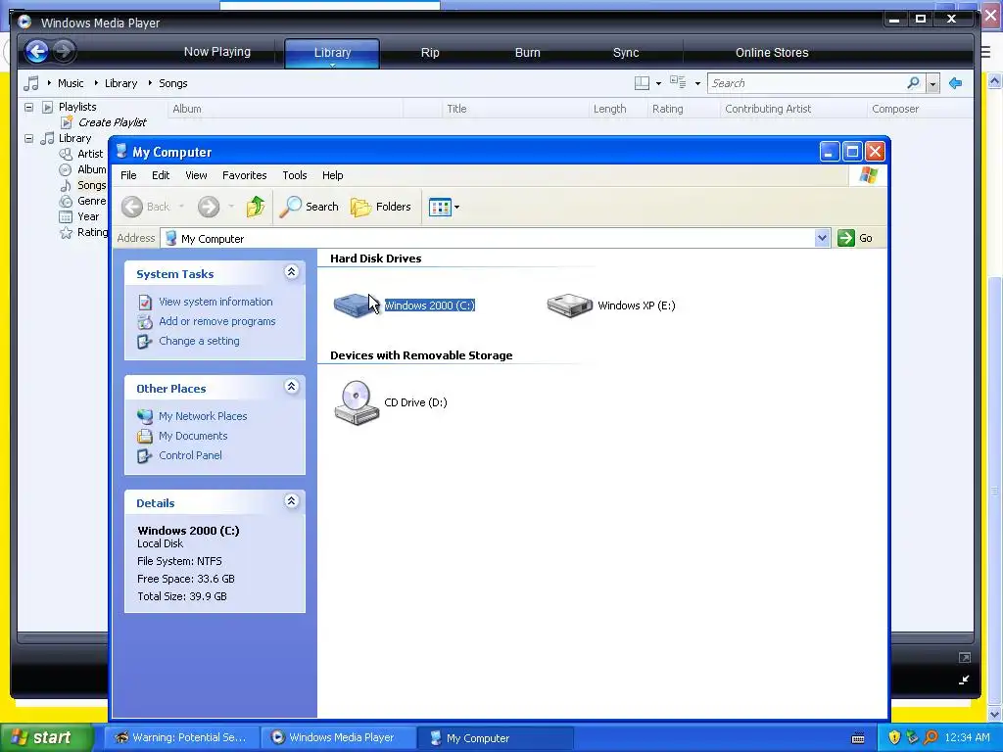Screen dimensions: 1003x752
Task: Toggle the Folders pane button
Action: pos(381,207)
